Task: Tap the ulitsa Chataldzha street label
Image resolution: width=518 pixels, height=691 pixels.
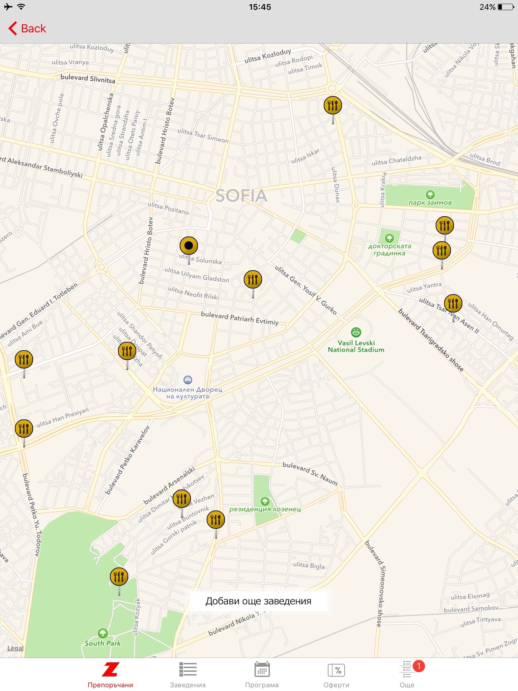Action: (x=397, y=160)
